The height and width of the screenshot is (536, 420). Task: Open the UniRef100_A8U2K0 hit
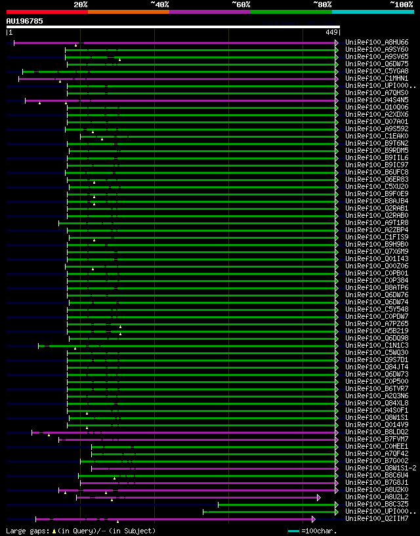click(x=377, y=489)
